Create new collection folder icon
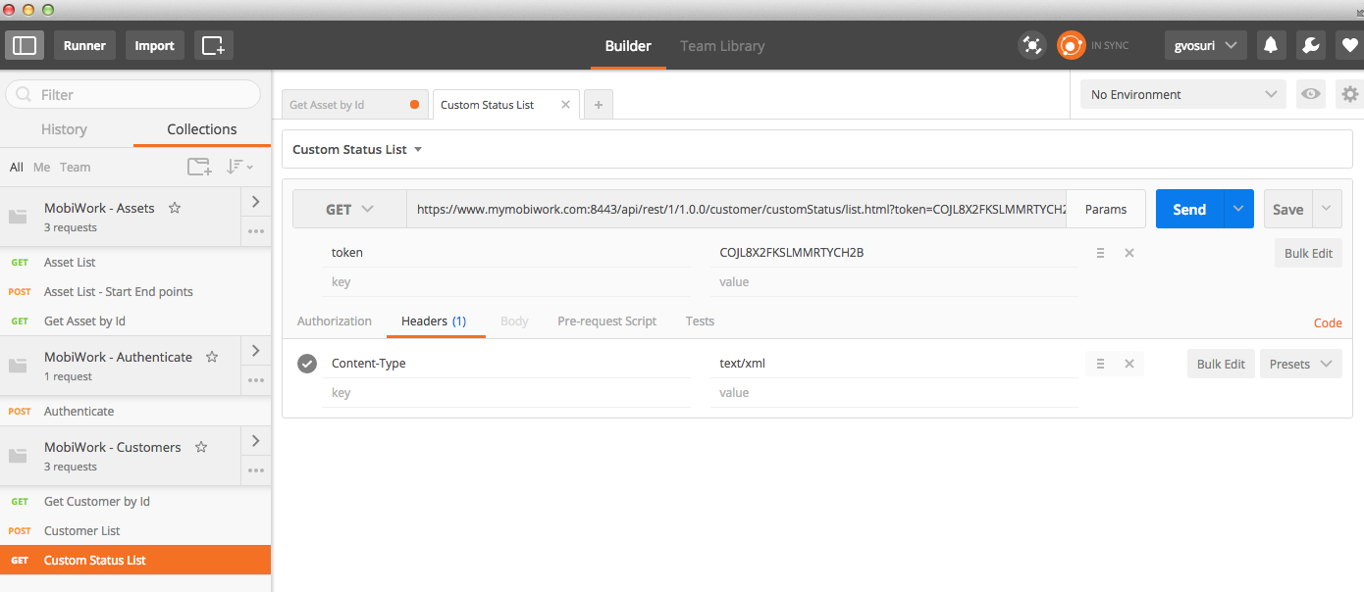This screenshot has height=592, width=1364. point(199,167)
